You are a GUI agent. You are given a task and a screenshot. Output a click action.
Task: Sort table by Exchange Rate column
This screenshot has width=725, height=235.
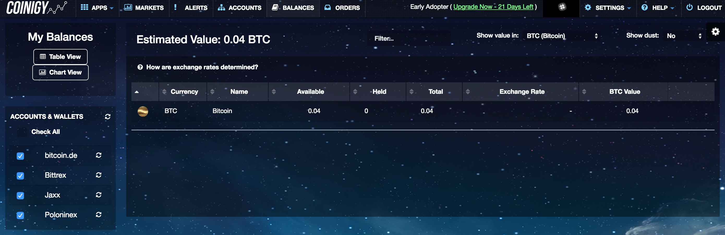point(521,92)
